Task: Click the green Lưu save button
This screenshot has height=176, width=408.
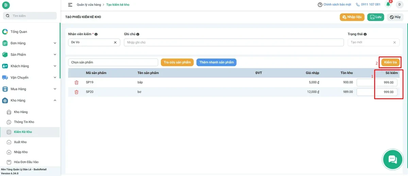Action: (375, 17)
